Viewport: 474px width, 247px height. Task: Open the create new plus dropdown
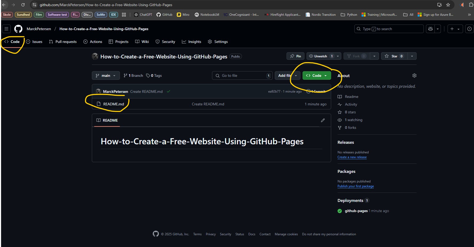(x=455, y=29)
